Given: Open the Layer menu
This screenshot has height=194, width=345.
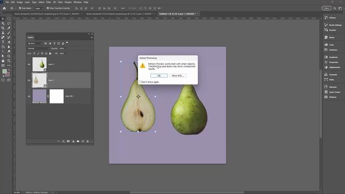Looking at the screenshot, I should [x=27, y=2].
